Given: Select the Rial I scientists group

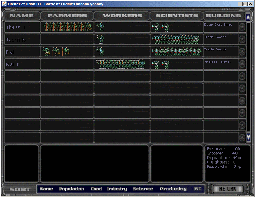Looking at the screenshot, I should coord(177,52).
